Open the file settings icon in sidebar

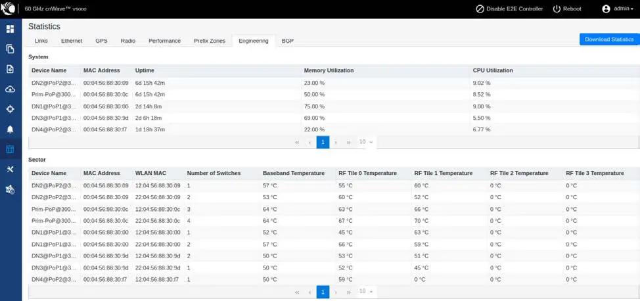tap(11, 69)
